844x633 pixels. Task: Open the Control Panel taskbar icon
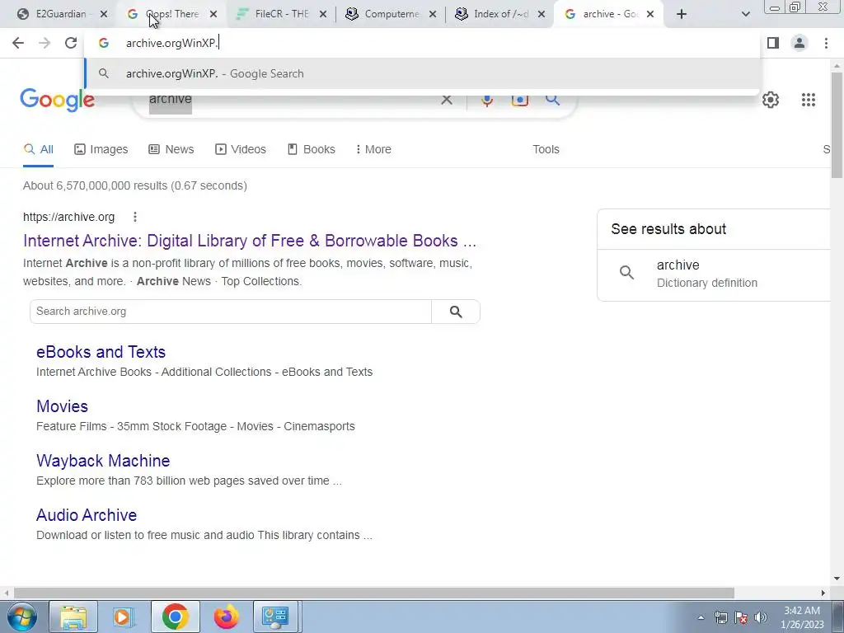(x=275, y=617)
